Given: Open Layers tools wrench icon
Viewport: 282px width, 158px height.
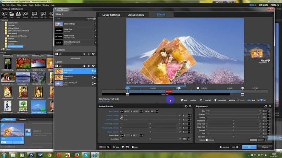Looking at the screenshot, I should click(93, 66).
